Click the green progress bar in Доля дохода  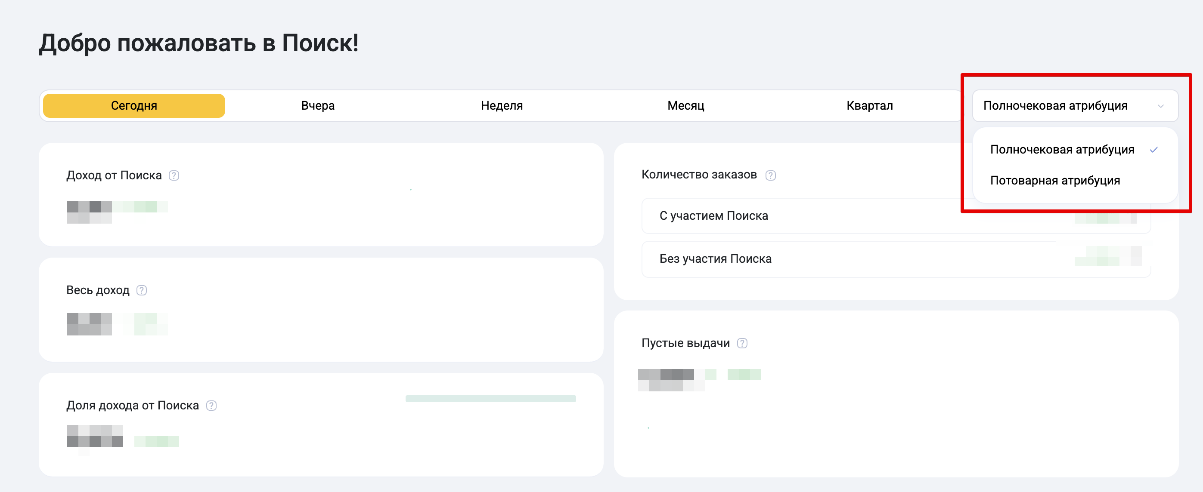pos(490,398)
